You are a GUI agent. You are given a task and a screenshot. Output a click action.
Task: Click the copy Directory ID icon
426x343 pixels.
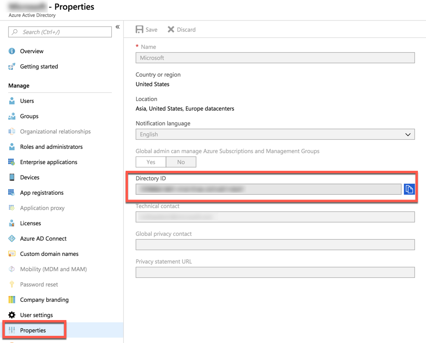click(x=409, y=189)
